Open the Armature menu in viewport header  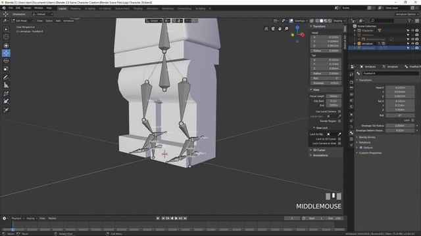[x=68, y=20]
